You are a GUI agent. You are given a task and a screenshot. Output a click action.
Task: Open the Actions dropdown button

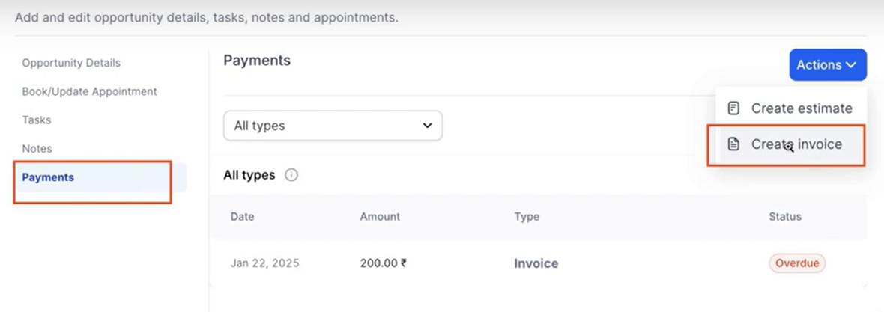pyautogui.click(x=827, y=65)
